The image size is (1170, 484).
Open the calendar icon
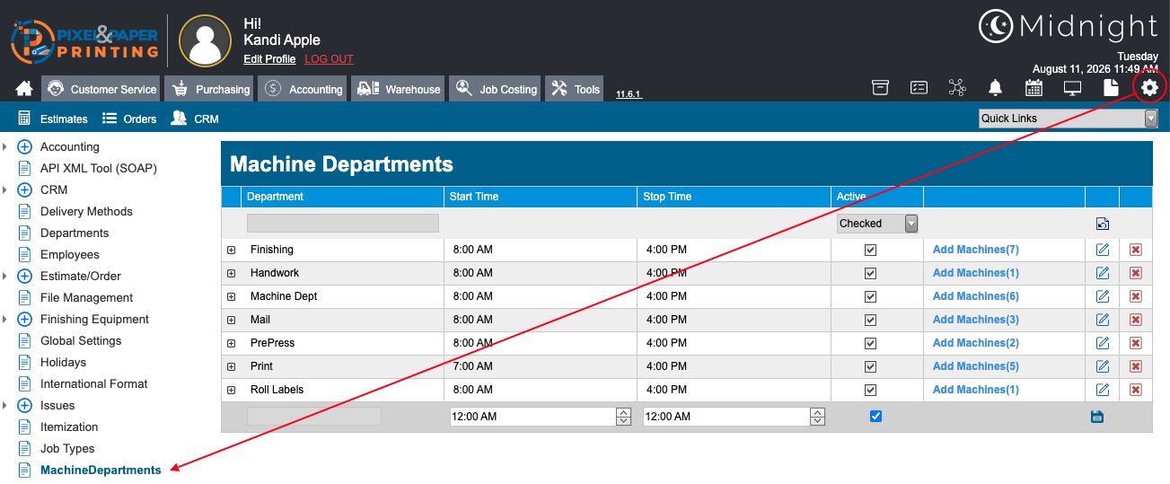[x=1034, y=87]
